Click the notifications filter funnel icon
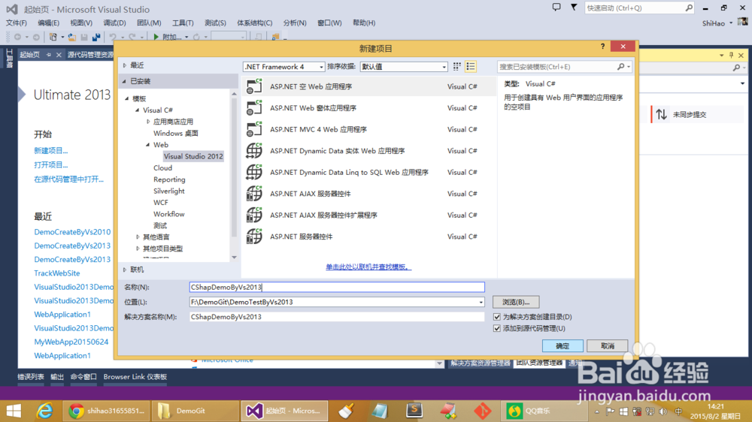This screenshot has height=422, width=752. pyautogui.click(x=574, y=8)
